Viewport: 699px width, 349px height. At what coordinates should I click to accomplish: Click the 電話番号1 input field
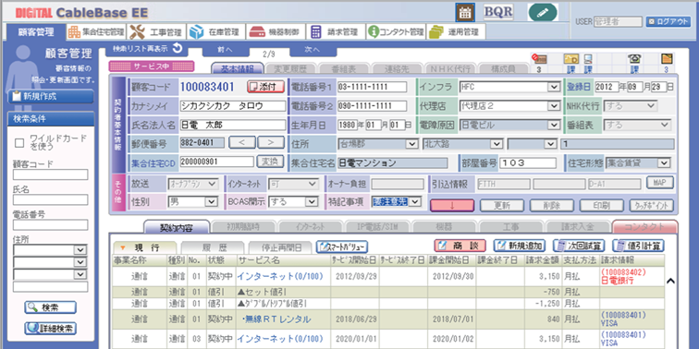coord(373,87)
